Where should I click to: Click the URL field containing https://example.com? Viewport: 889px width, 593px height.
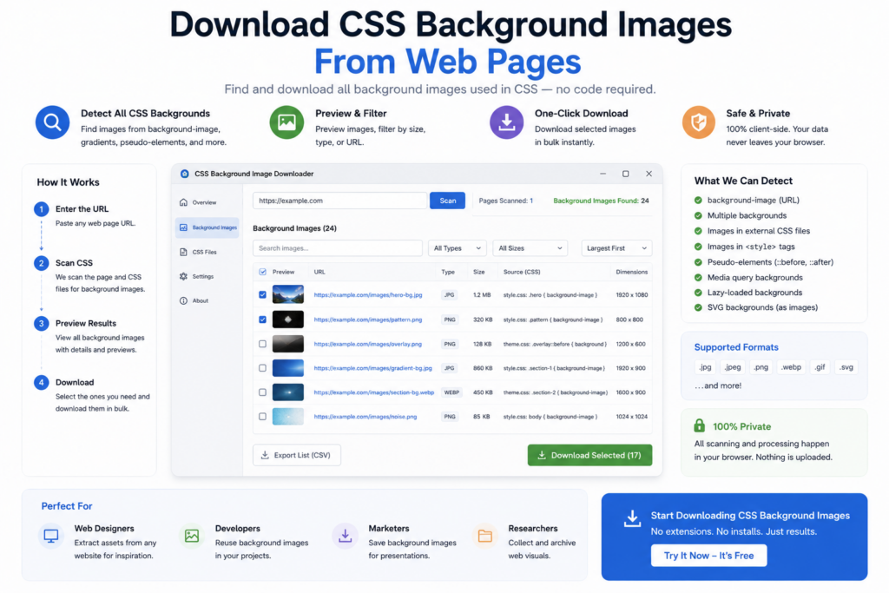tap(339, 201)
